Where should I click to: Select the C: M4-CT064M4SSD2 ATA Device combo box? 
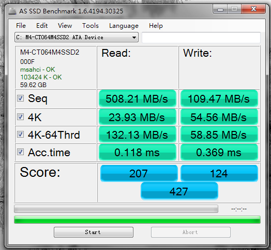click(77, 37)
